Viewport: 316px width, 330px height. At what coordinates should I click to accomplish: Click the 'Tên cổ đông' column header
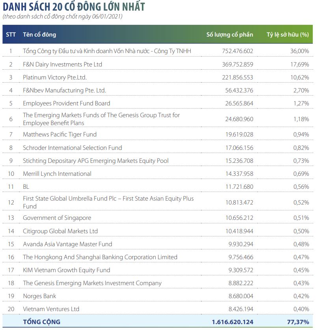[39, 34]
